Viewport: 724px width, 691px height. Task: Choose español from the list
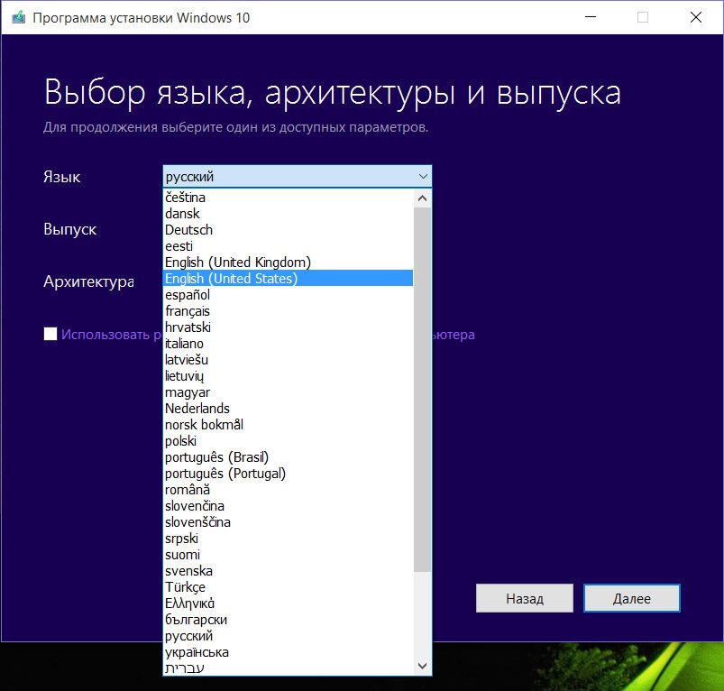pyautogui.click(x=289, y=295)
